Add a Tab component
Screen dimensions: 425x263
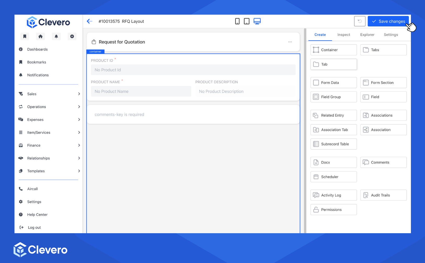[x=334, y=64]
